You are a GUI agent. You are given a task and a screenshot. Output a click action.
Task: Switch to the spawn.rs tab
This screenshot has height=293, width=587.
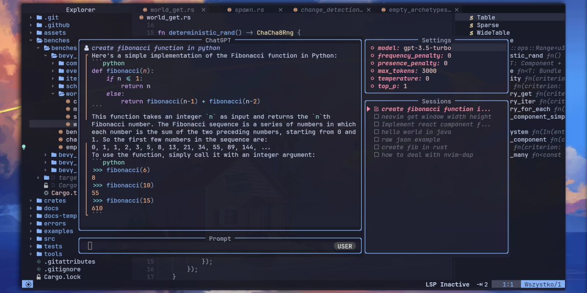tap(249, 9)
